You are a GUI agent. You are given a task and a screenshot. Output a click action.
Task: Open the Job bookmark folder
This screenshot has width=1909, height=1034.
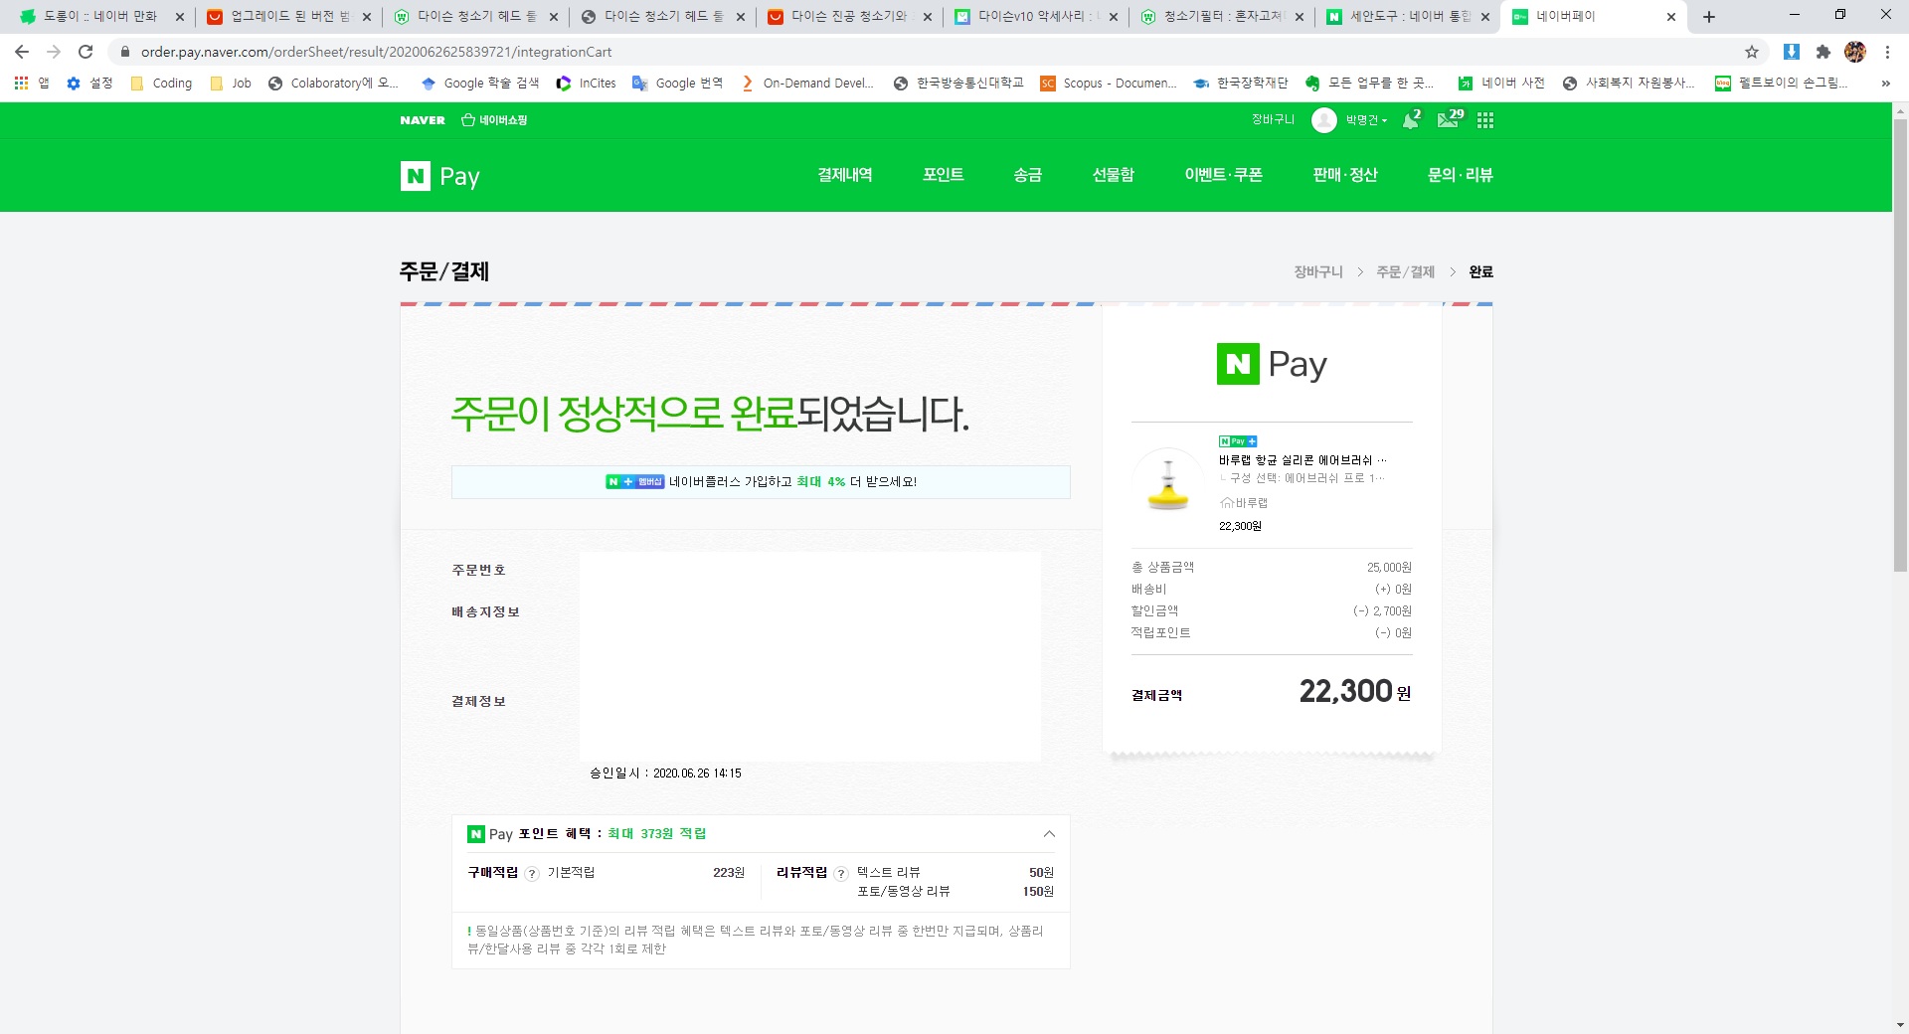tap(231, 84)
